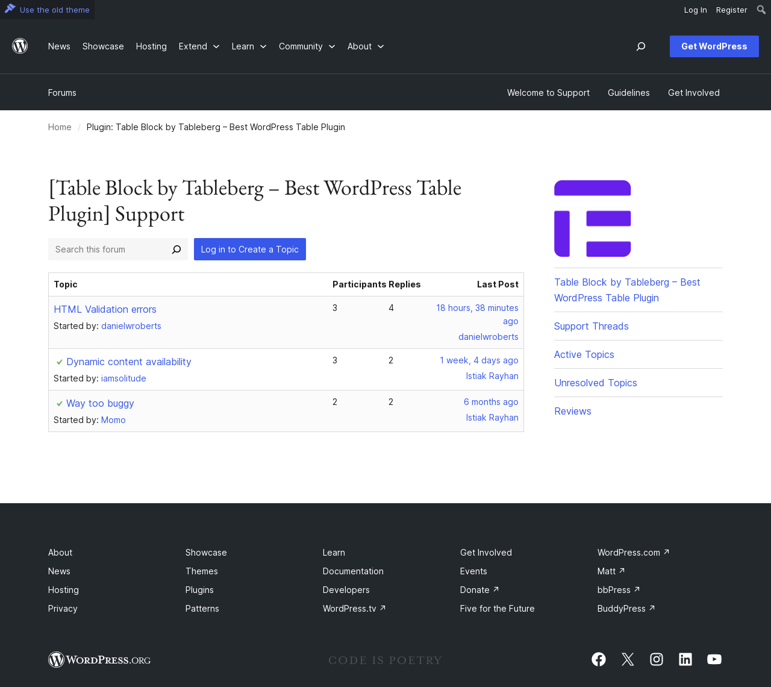
Task: Click footer bbPress link
Action: pyautogui.click(x=619, y=590)
